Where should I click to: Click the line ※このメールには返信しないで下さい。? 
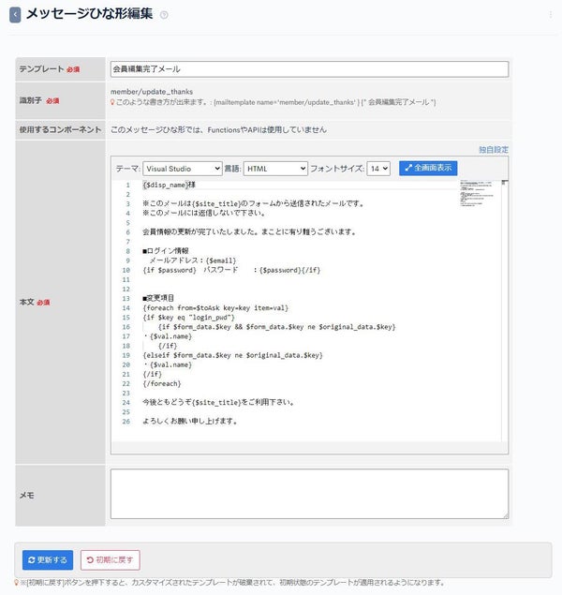(x=204, y=213)
